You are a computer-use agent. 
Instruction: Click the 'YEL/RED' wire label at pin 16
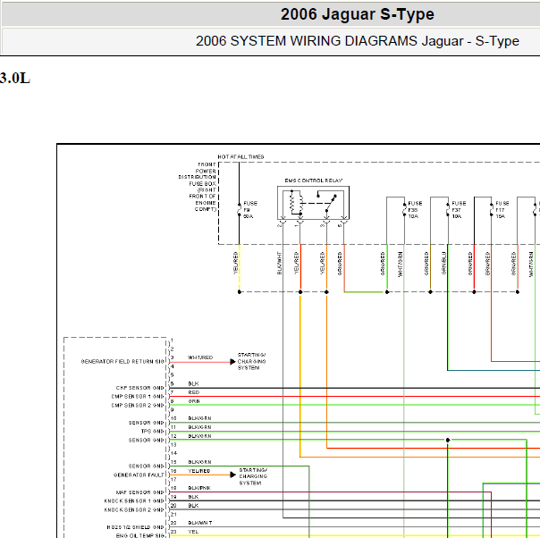(199, 471)
